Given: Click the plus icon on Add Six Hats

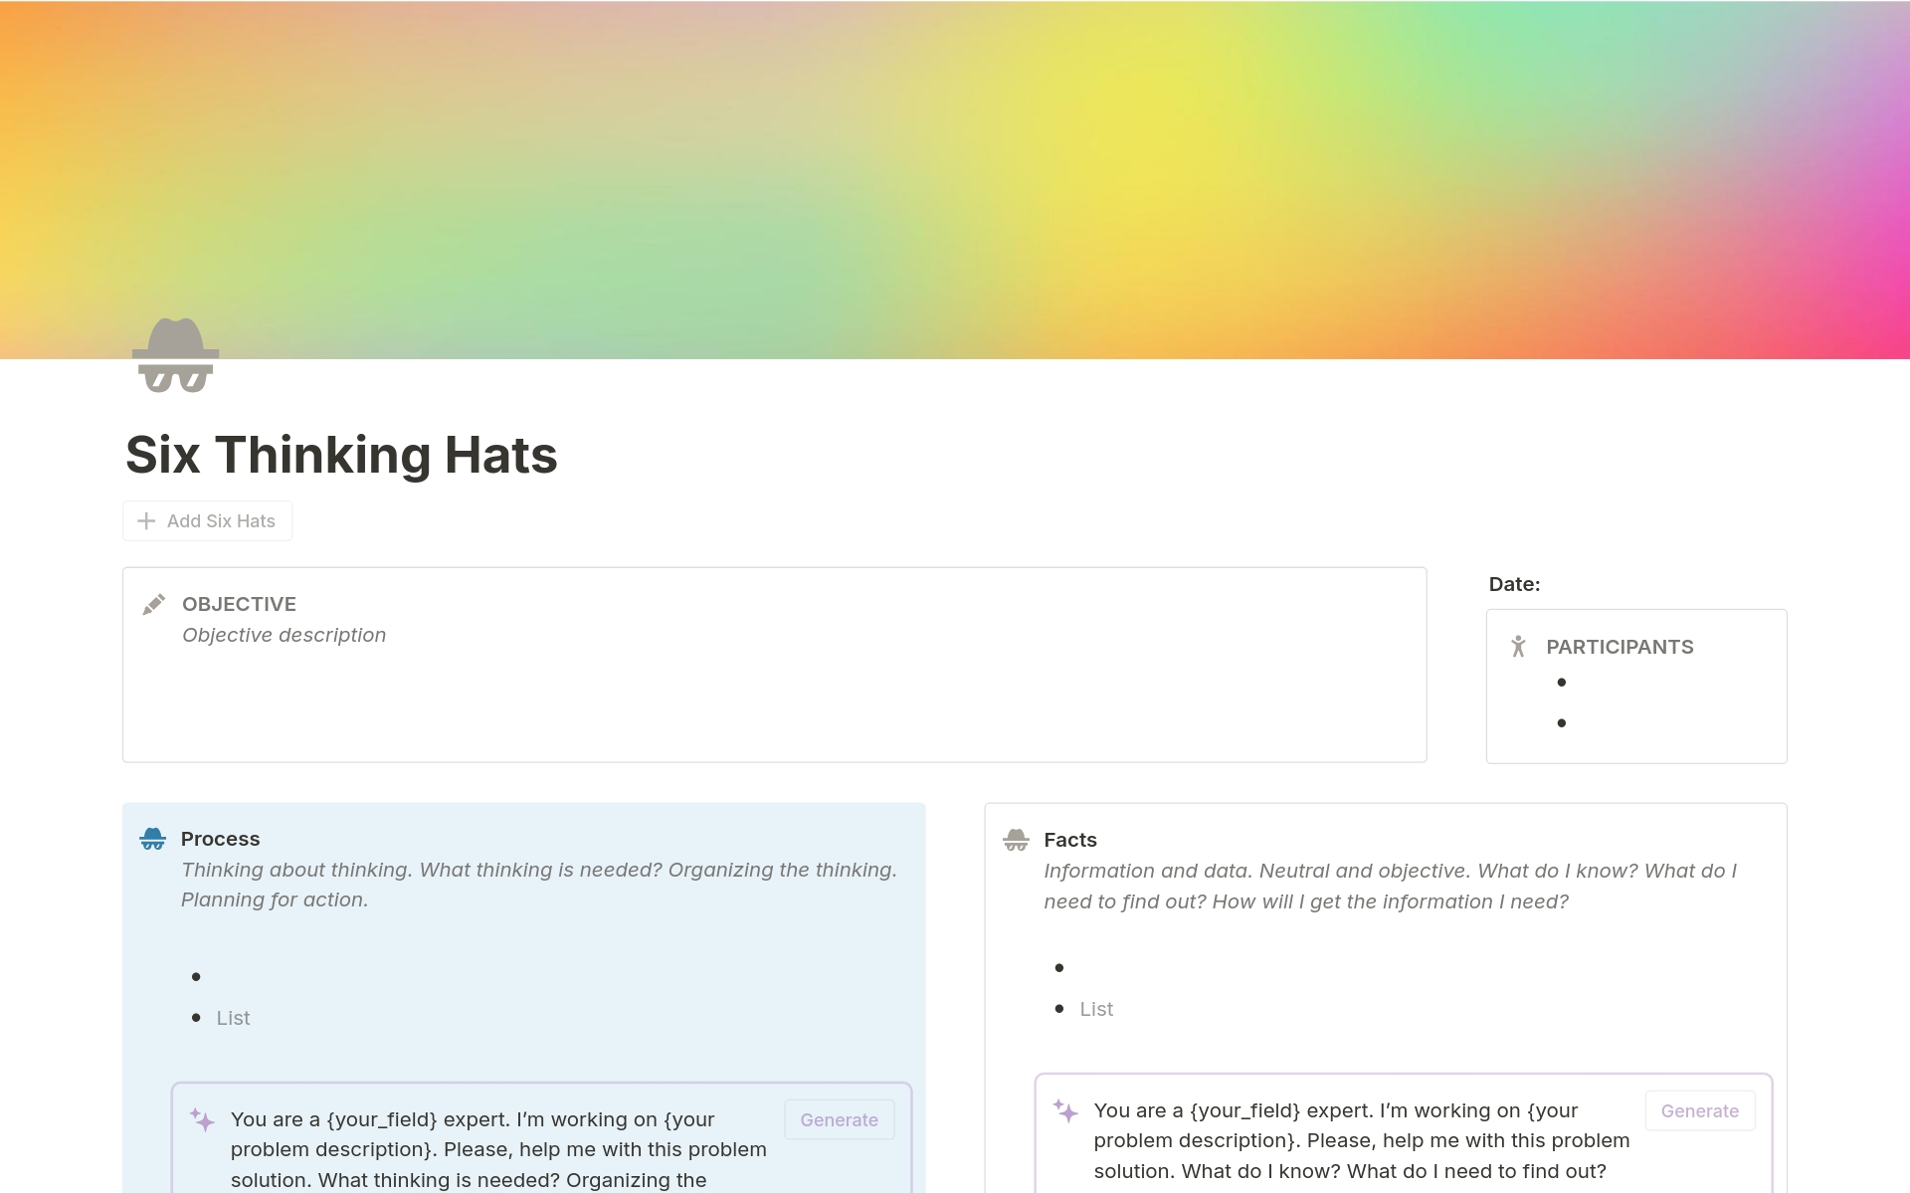Looking at the screenshot, I should pyautogui.click(x=146, y=521).
